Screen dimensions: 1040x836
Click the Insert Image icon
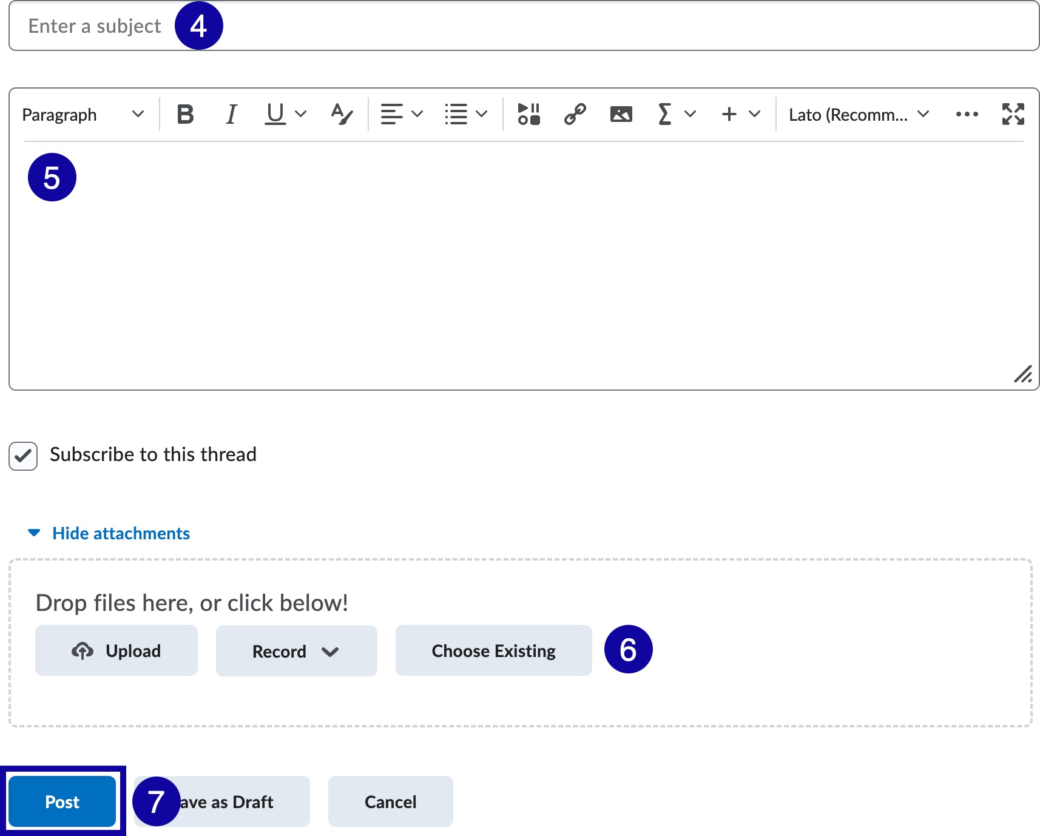[x=621, y=114]
